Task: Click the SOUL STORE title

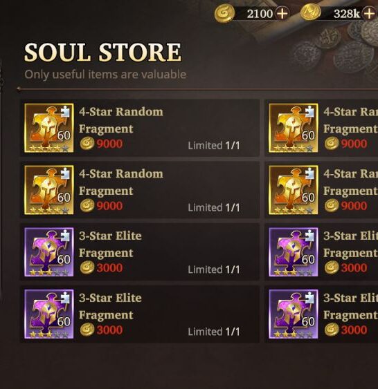Action: 102,53
